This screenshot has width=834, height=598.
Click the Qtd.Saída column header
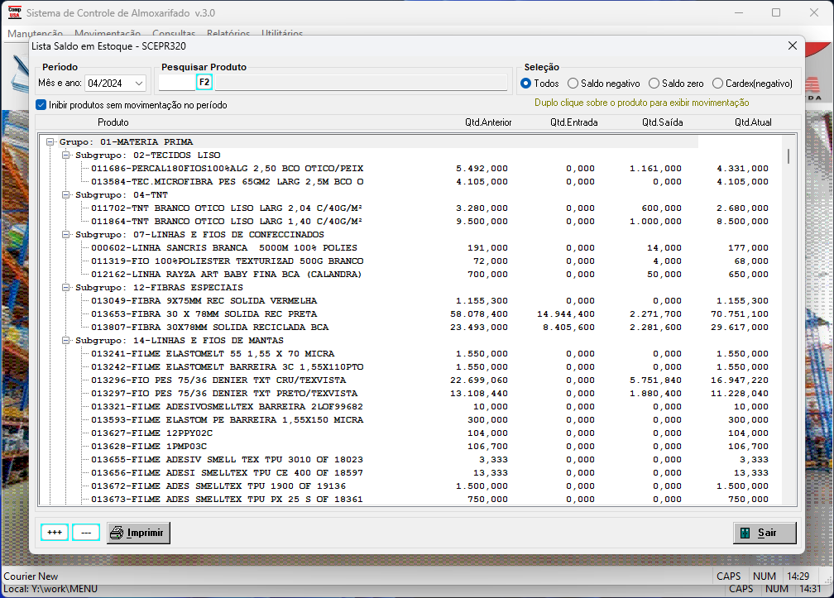pyautogui.click(x=662, y=122)
